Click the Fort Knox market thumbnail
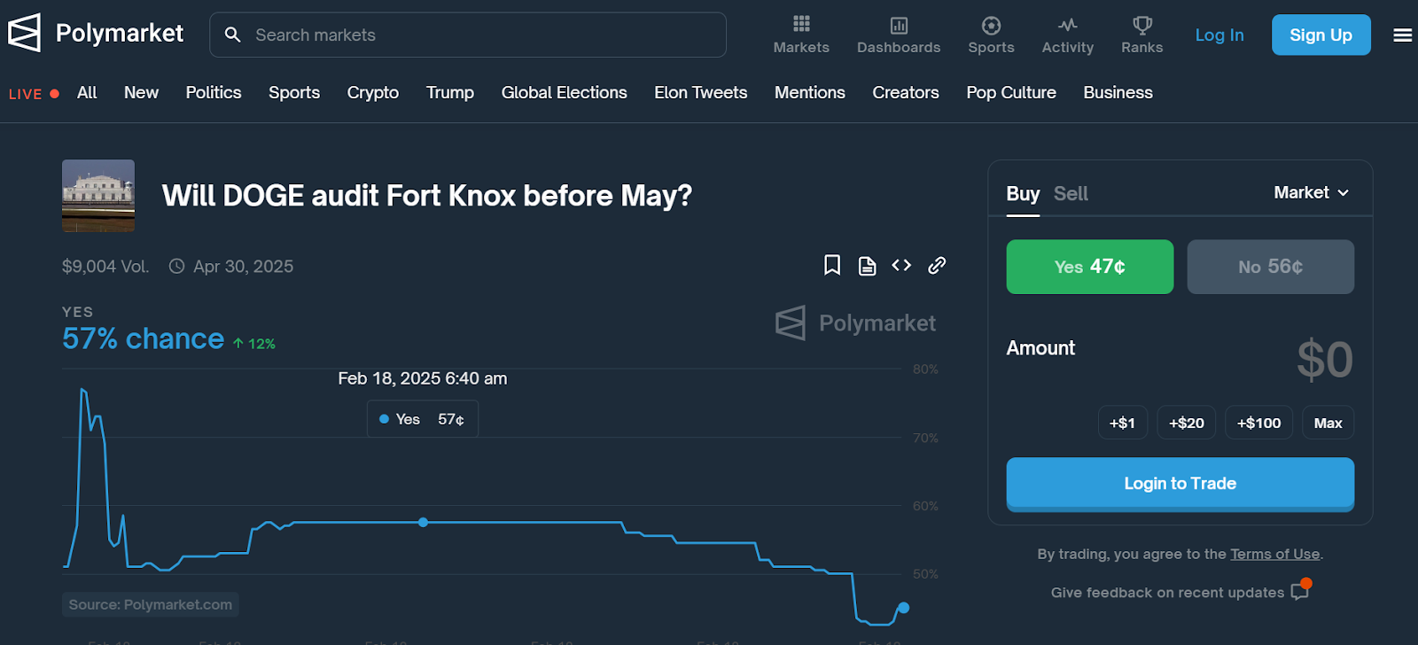The height and width of the screenshot is (645, 1418). pos(98,196)
